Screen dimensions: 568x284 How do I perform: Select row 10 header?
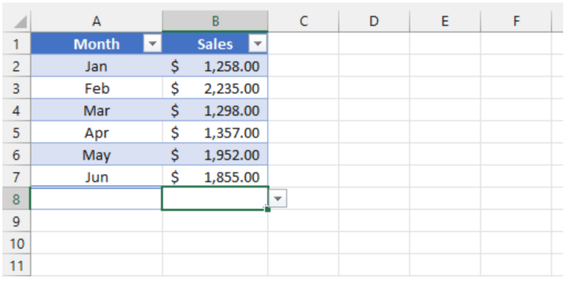(x=16, y=243)
